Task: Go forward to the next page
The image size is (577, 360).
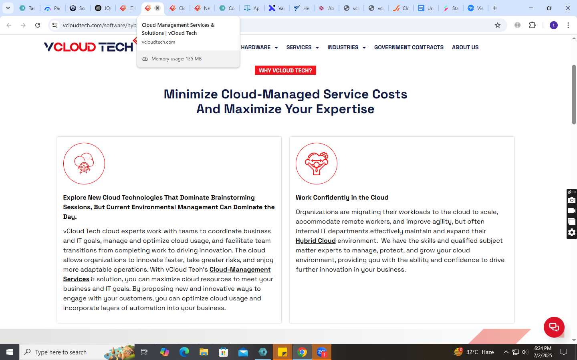Action: point(23,25)
